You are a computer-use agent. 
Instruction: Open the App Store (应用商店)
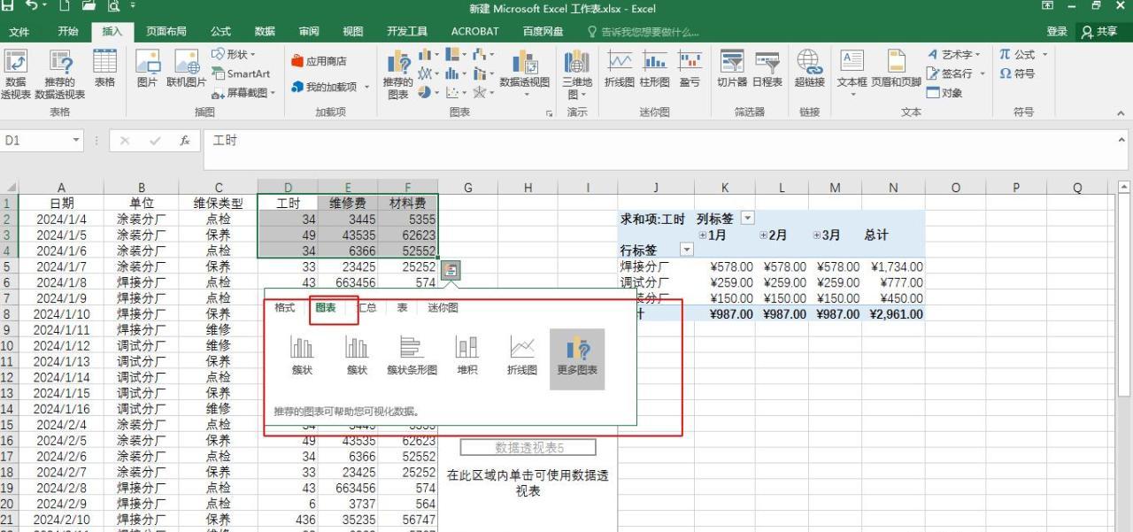[319, 61]
